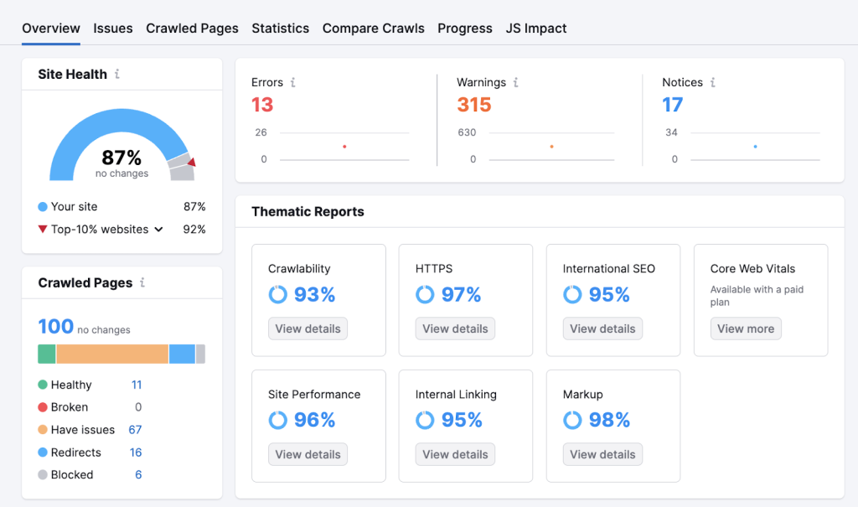Click the Errors count 13 link

point(262,104)
